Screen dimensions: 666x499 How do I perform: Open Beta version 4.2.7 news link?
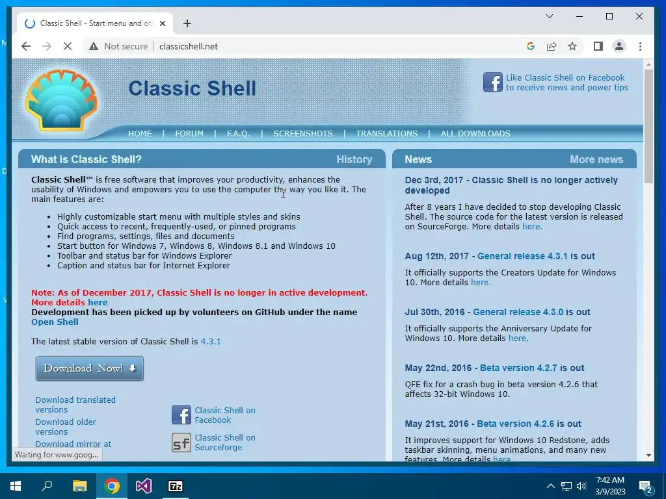[x=518, y=368]
